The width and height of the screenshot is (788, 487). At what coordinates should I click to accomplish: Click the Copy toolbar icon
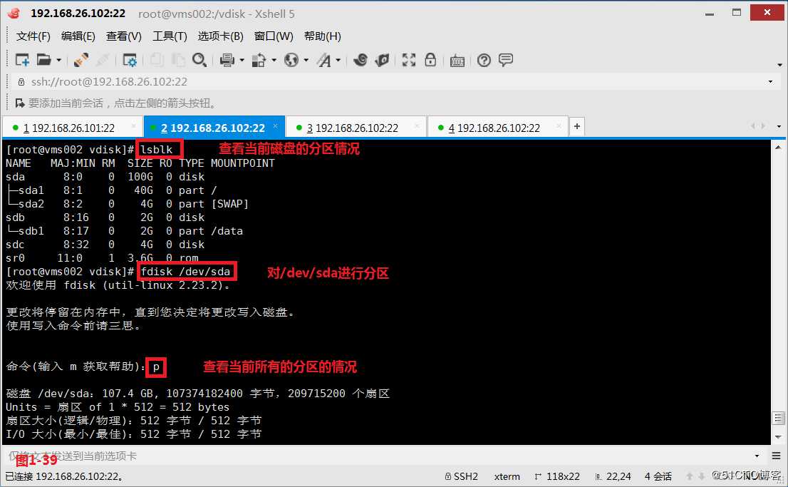point(157,61)
